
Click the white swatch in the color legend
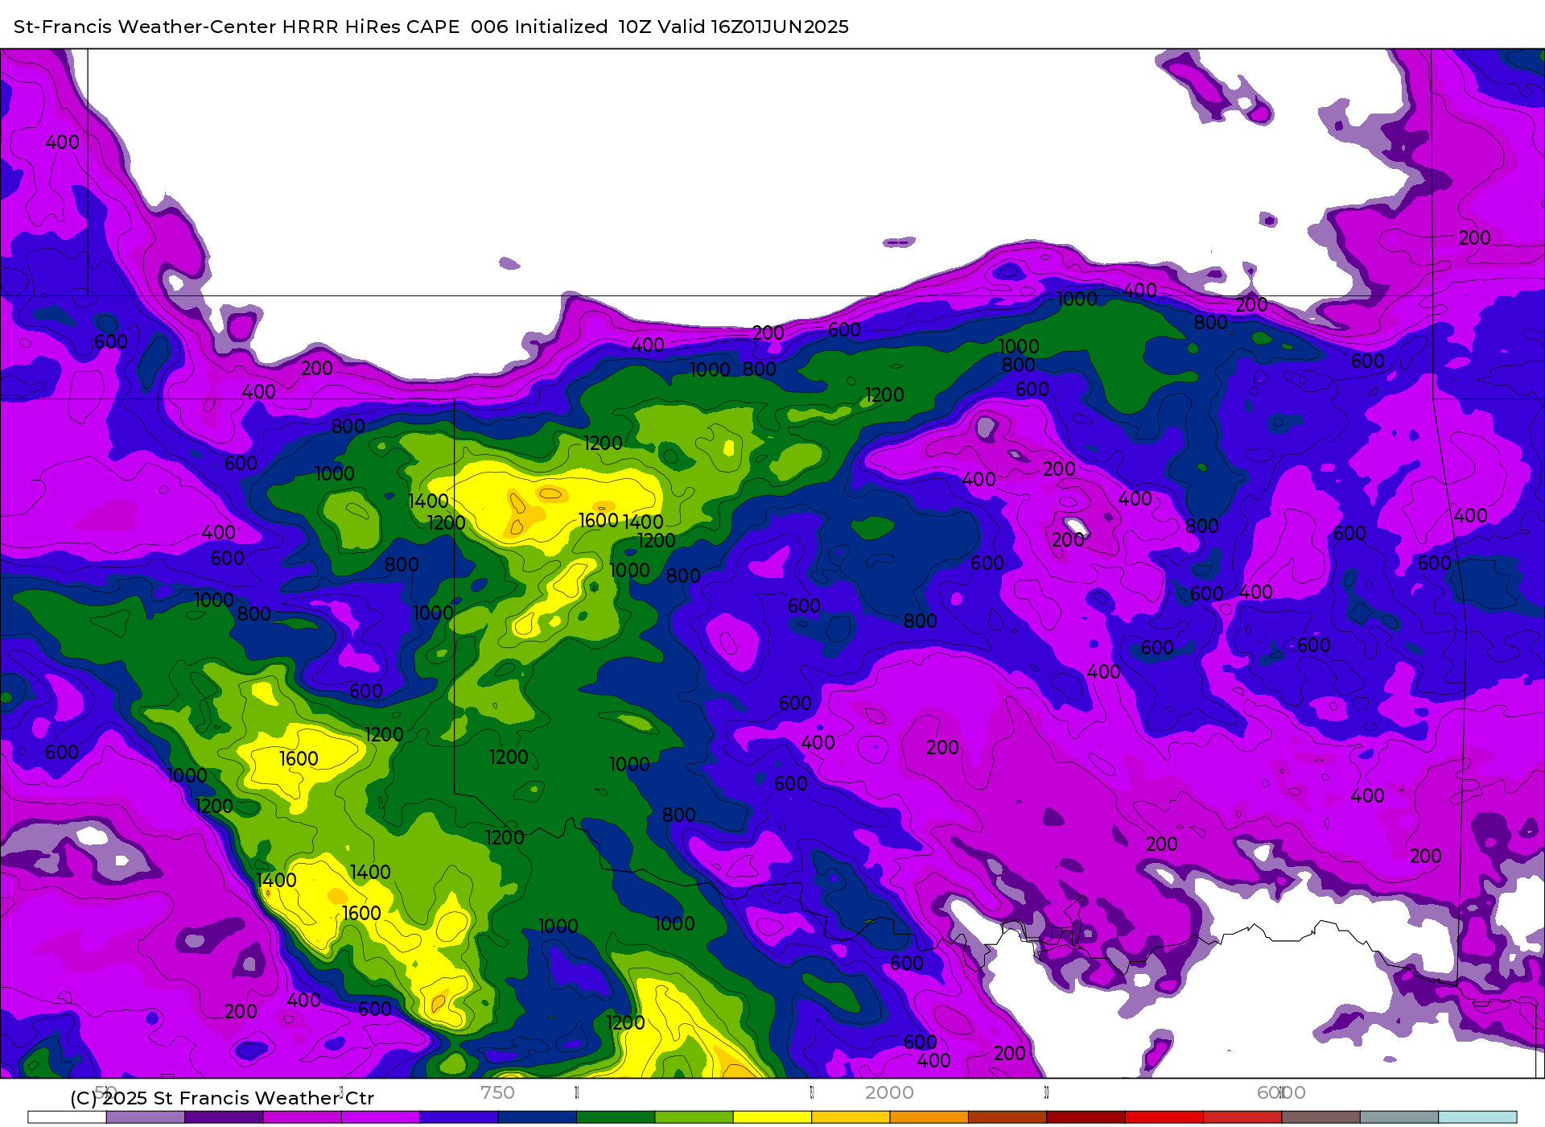(x=67, y=1117)
